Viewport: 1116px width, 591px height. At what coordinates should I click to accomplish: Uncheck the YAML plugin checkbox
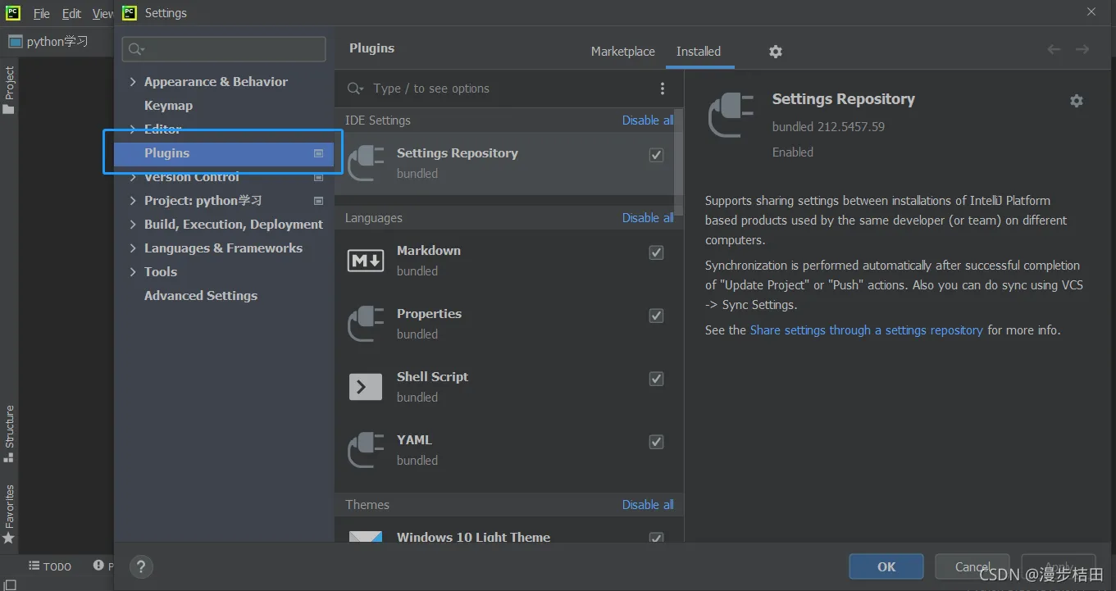[656, 442]
